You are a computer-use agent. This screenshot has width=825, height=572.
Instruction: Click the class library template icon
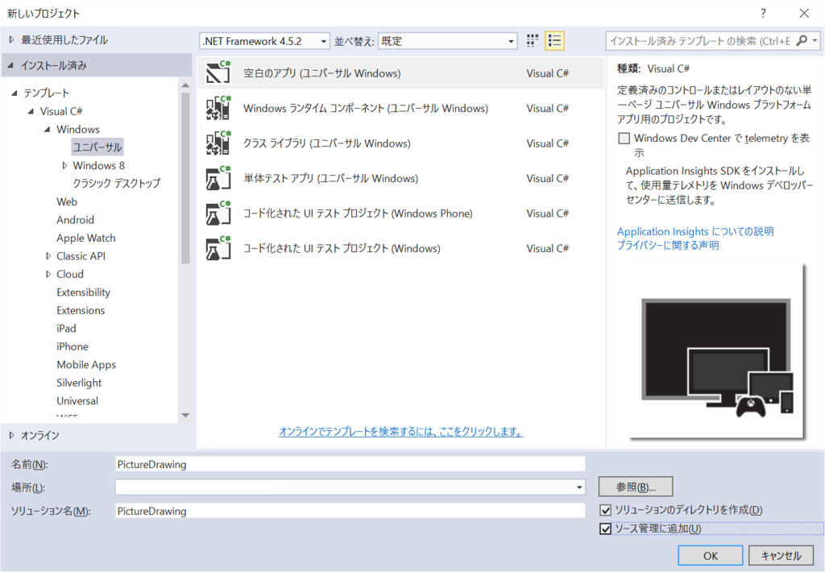pyautogui.click(x=218, y=143)
